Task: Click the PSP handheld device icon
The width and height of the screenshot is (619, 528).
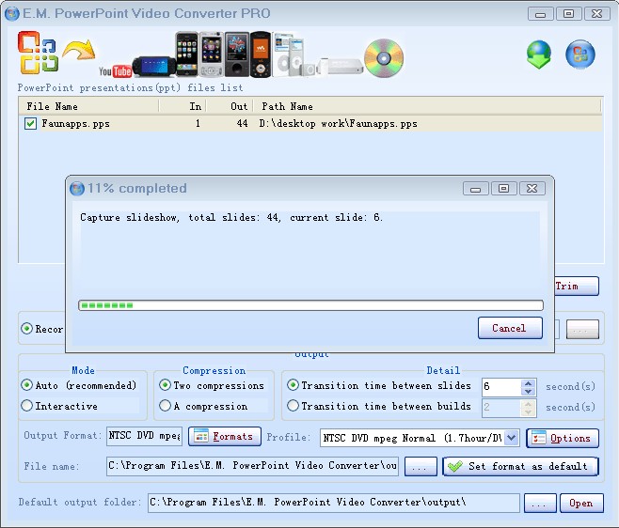Action: 154,67
